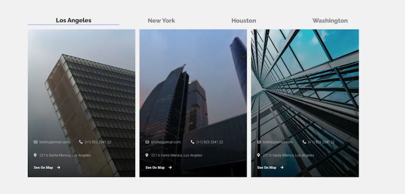Click brotho@email.com on glass facade card
The height and width of the screenshot is (194, 405).
click(x=277, y=142)
